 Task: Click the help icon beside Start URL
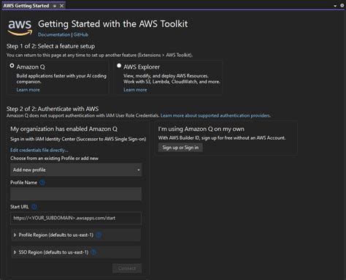click(34, 207)
